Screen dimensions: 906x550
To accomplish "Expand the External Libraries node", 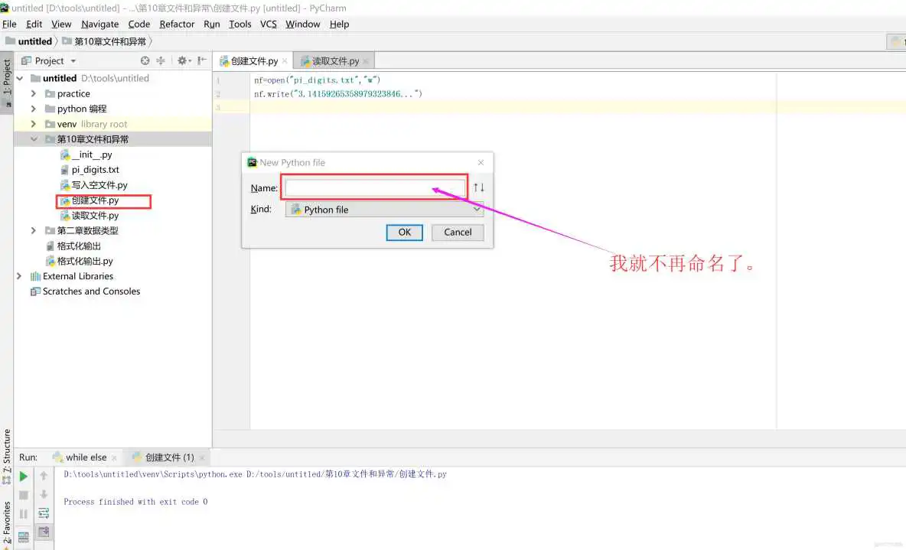I will tap(19, 276).
